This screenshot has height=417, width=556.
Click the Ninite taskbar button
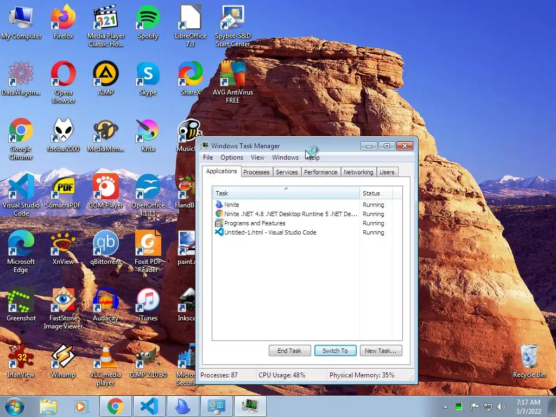click(183, 406)
